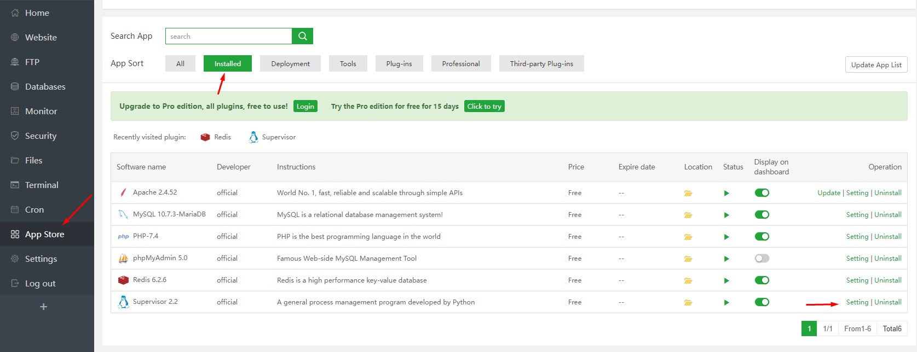
Task: Open Terminal in sidebar
Action: pos(47,185)
